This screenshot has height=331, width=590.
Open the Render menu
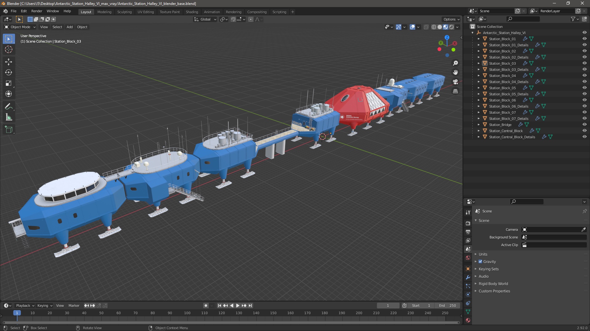click(x=37, y=11)
